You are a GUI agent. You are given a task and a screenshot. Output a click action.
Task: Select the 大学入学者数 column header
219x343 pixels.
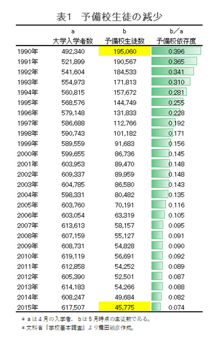[73, 41]
